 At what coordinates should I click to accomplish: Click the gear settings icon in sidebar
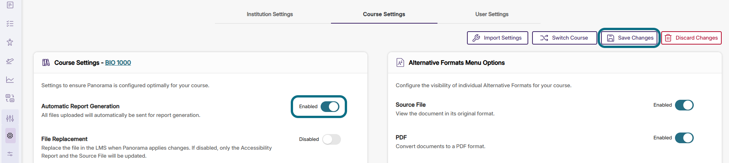10,136
